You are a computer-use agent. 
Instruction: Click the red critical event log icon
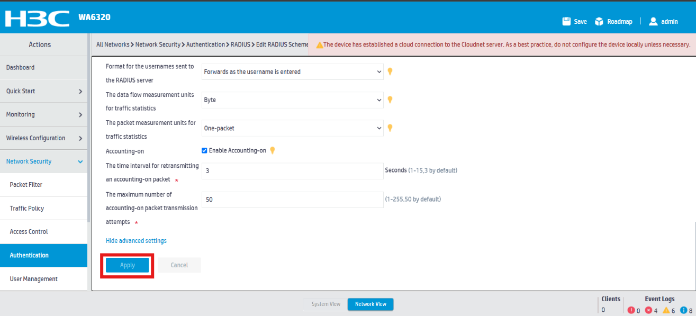pyautogui.click(x=631, y=310)
